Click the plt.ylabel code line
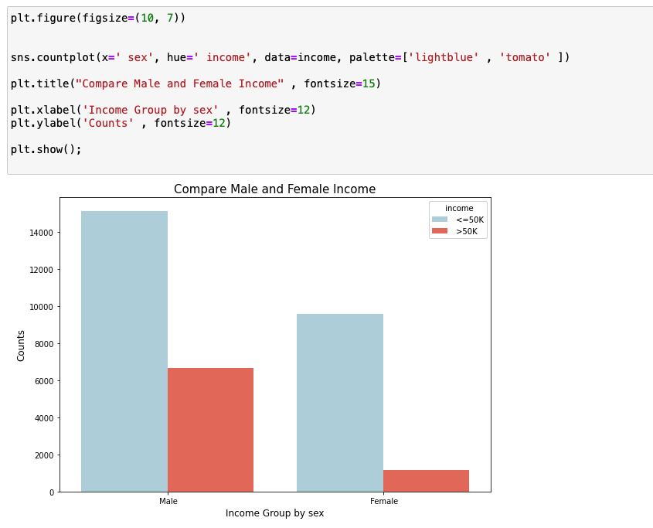This screenshot has height=528, width=653. coord(121,123)
